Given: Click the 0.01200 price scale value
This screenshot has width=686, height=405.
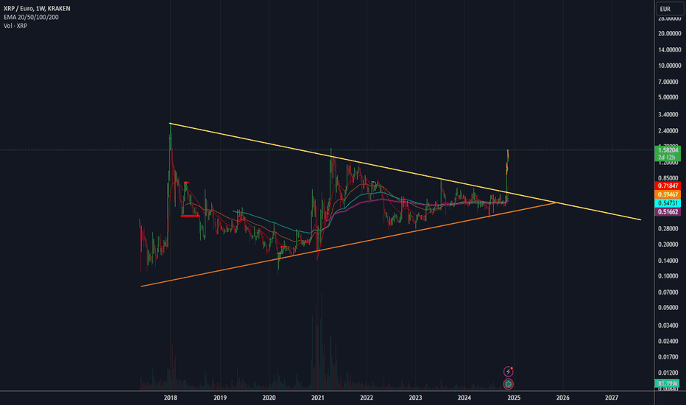Looking at the screenshot, I should tap(669, 373).
